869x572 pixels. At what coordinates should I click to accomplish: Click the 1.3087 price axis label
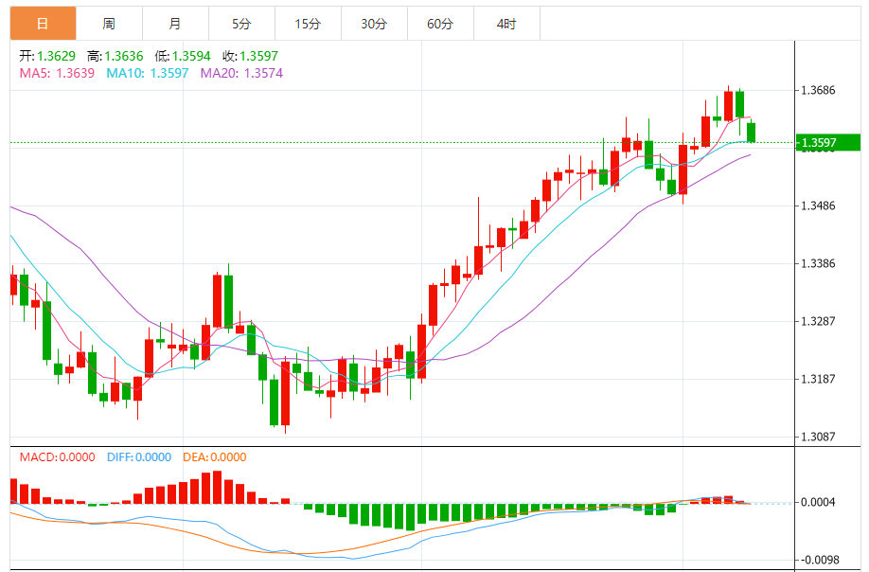818,437
